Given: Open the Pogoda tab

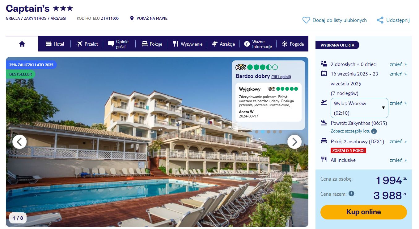Looking at the screenshot, I should [293, 44].
